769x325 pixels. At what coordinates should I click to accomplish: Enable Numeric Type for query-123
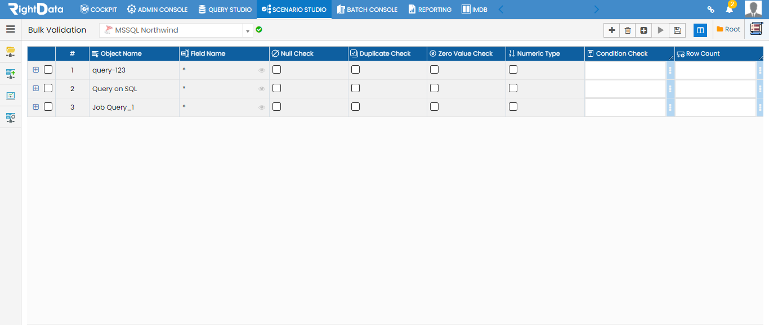pyautogui.click(x=513, y=70)
